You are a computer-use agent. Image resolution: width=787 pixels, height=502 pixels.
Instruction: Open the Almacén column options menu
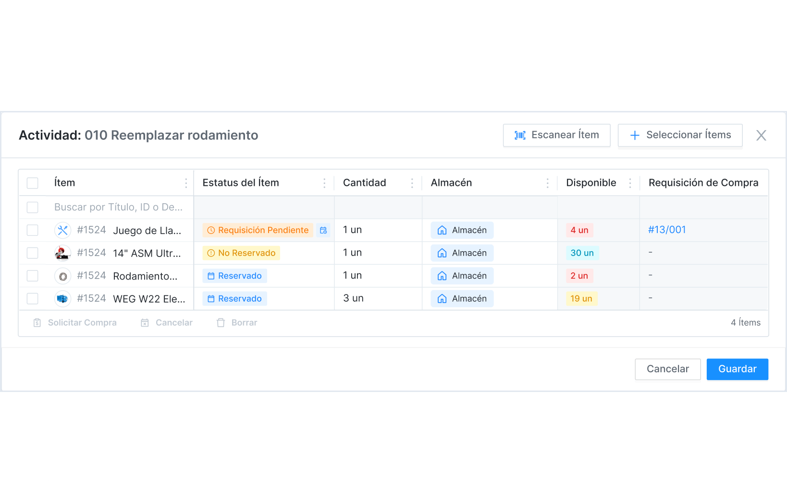(547, 183)
